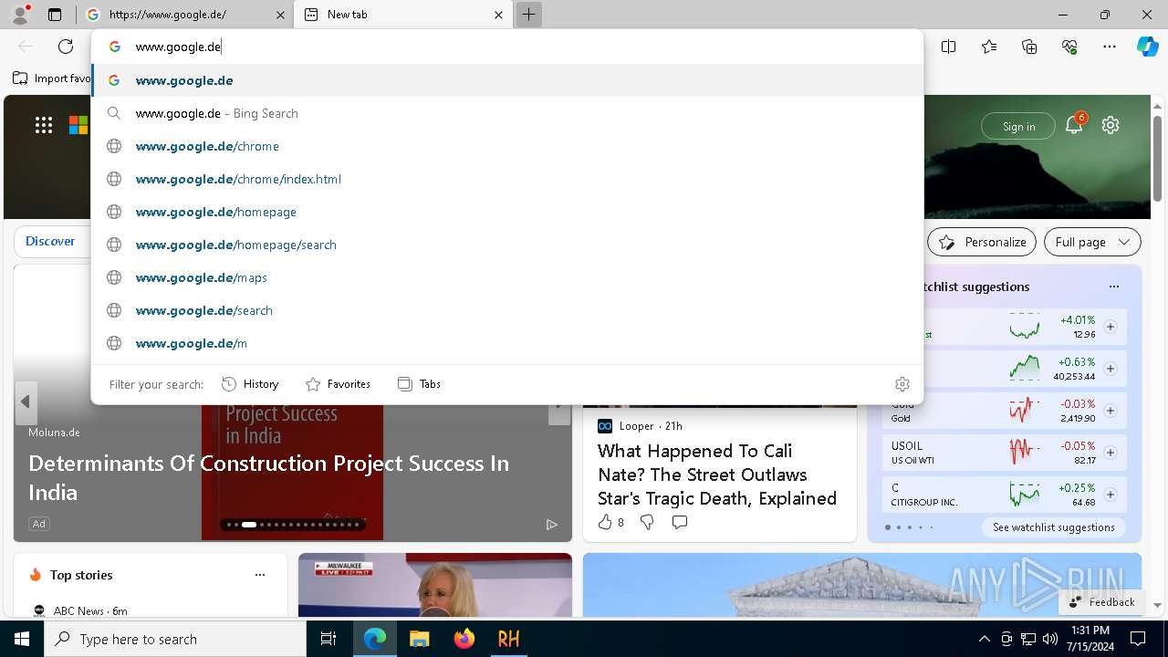Click the Feedback button
The width and height of the screenshot is (1168, 657).
tap(1101, 602)
